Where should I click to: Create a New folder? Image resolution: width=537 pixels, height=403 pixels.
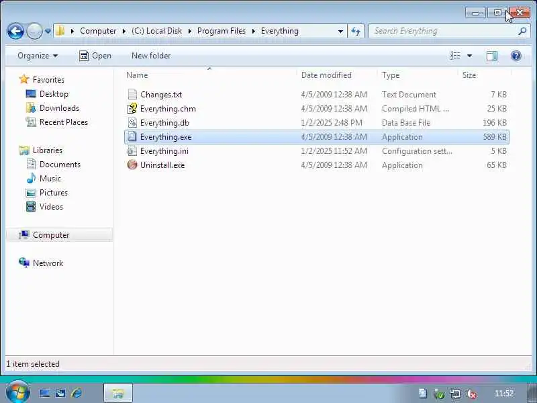click(x=151, y=56)
